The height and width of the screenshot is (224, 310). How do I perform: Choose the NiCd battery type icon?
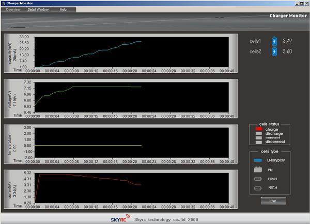tap(256, 188)
